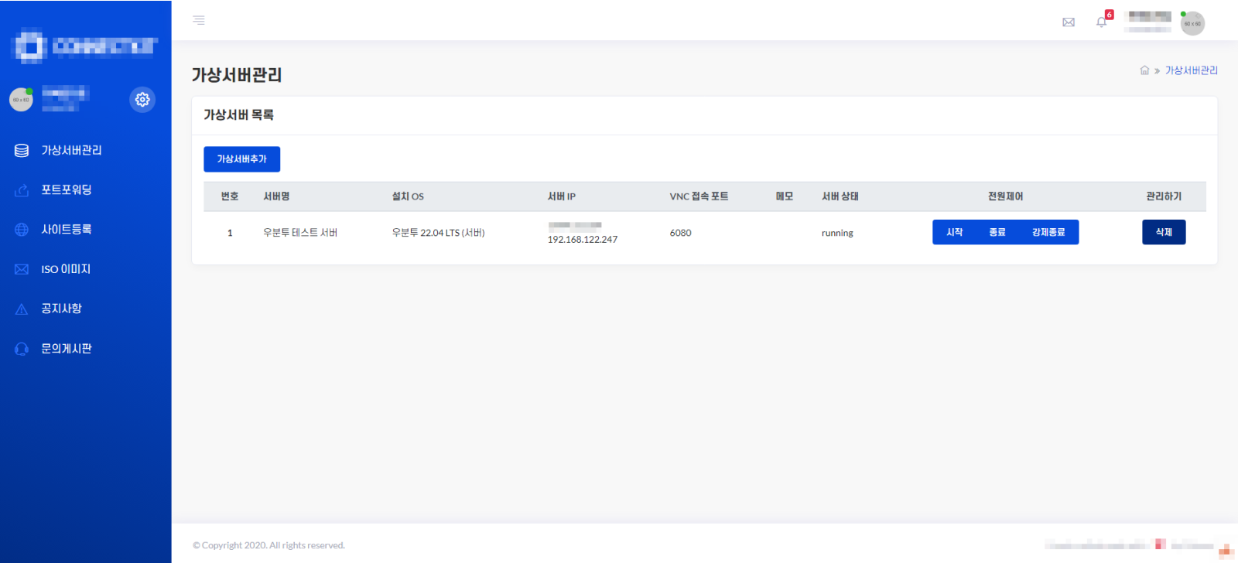The image size is (1238, 563).
Task: Open the user avatar in top header
Action: point(1192,23)
